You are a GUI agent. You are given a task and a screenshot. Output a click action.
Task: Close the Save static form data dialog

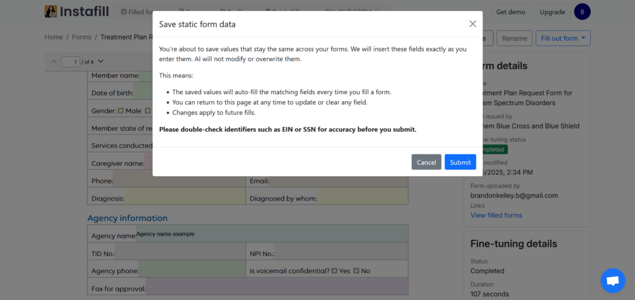[x=473, y=24]
